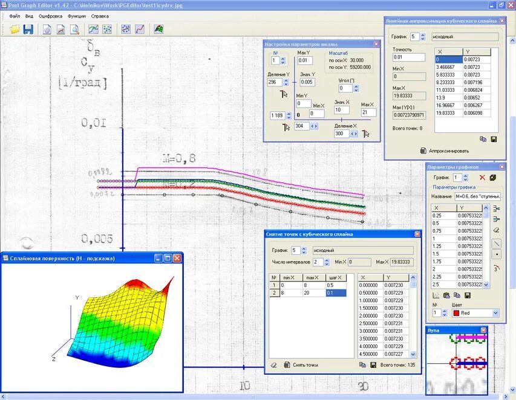This screenshot has width=516, height=400.
Task: Open the page-with-magnifier preview toolbar icon
Action: click(x=74, y=30)
